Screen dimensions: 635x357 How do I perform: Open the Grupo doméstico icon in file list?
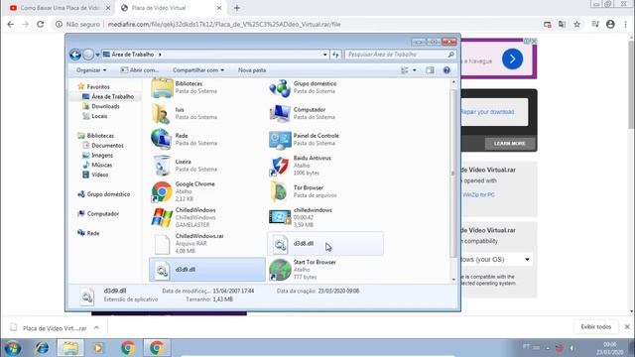(280, 87)
